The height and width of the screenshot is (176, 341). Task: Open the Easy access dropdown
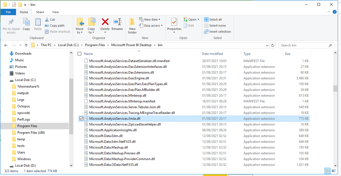151,26
